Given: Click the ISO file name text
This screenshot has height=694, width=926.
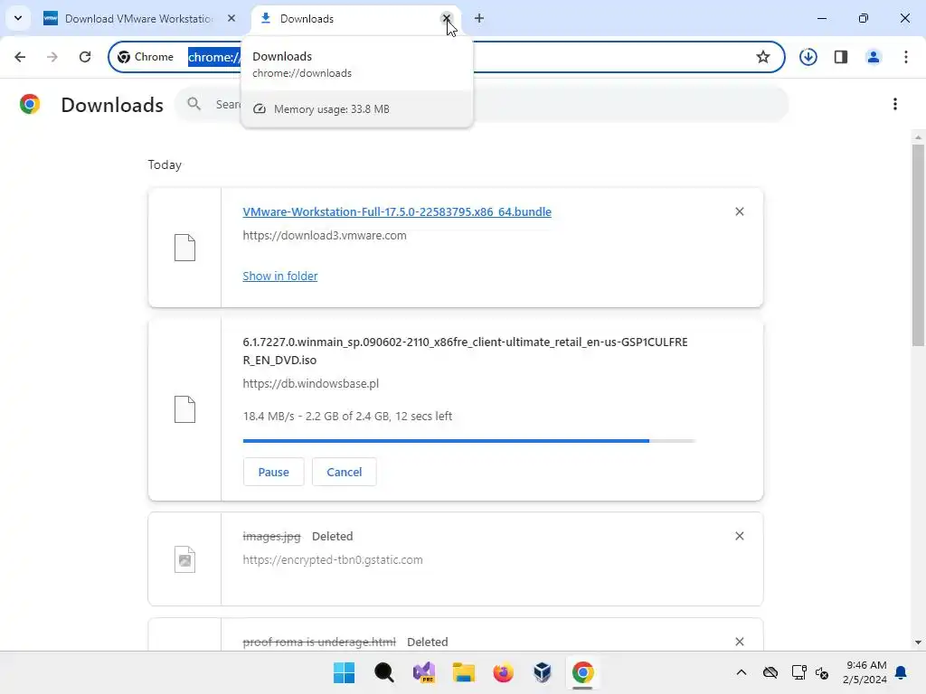Looking at the screenshot, I should (x=466, y=352).
